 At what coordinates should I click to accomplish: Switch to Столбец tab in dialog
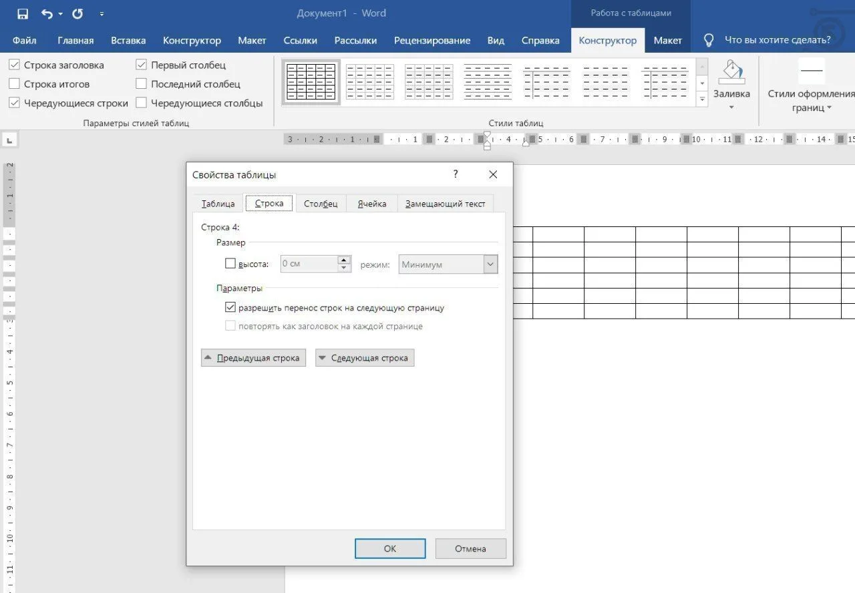tap(321, 204)
